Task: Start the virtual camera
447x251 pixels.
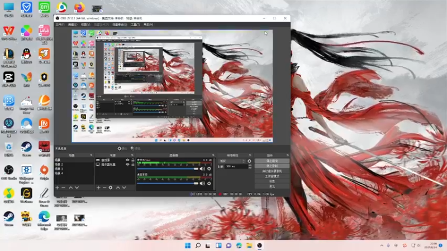Action: tap(272, 171)
